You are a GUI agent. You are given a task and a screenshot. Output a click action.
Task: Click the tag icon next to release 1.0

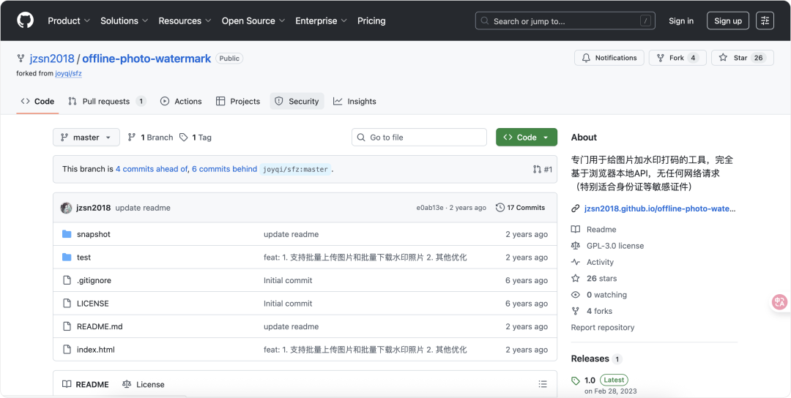(x=576, y=380)
